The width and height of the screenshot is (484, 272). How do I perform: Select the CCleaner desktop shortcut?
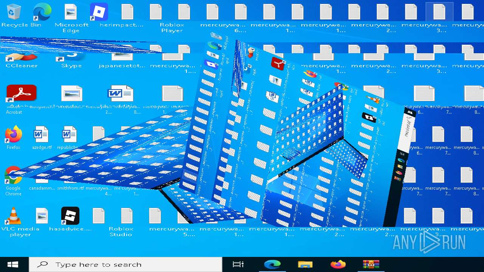click(21, 57)
